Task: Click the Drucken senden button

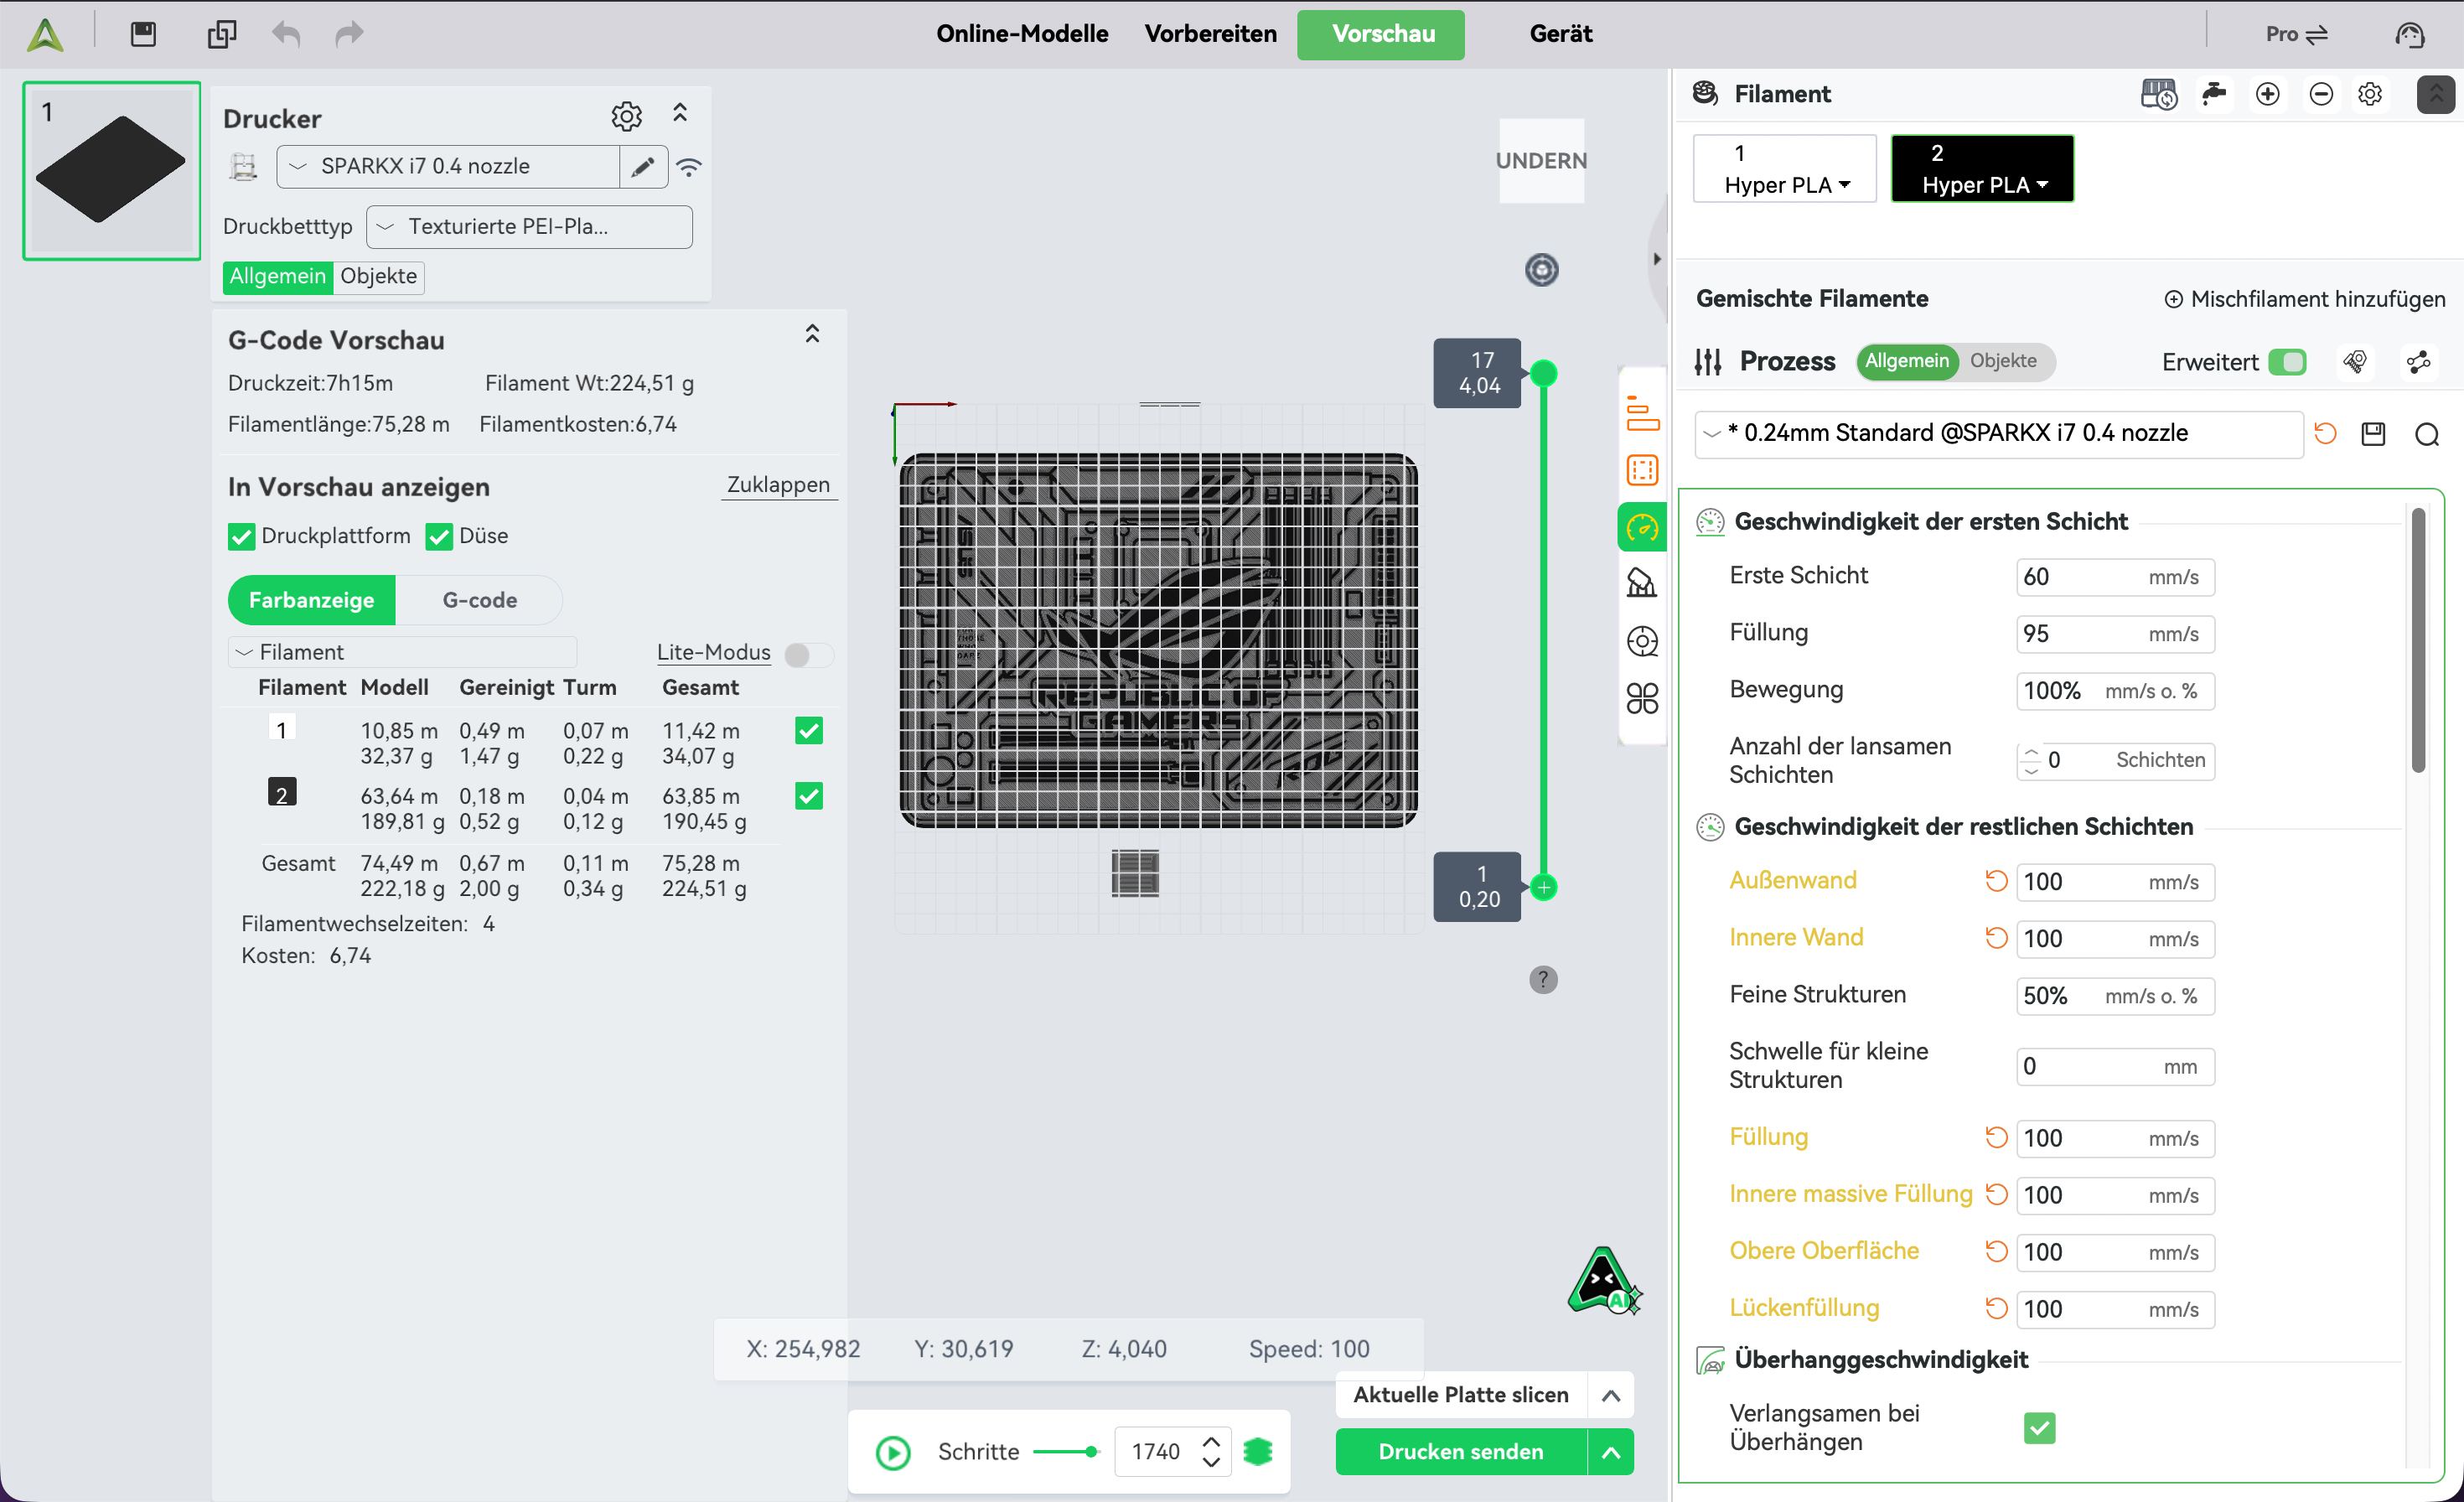Action: [1461, 1452]
